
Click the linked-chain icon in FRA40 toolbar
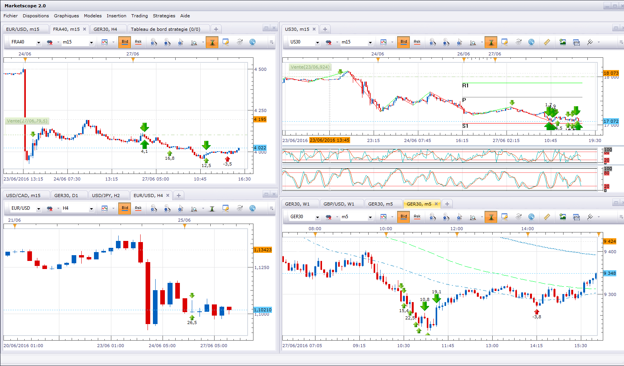click(50, 42)
